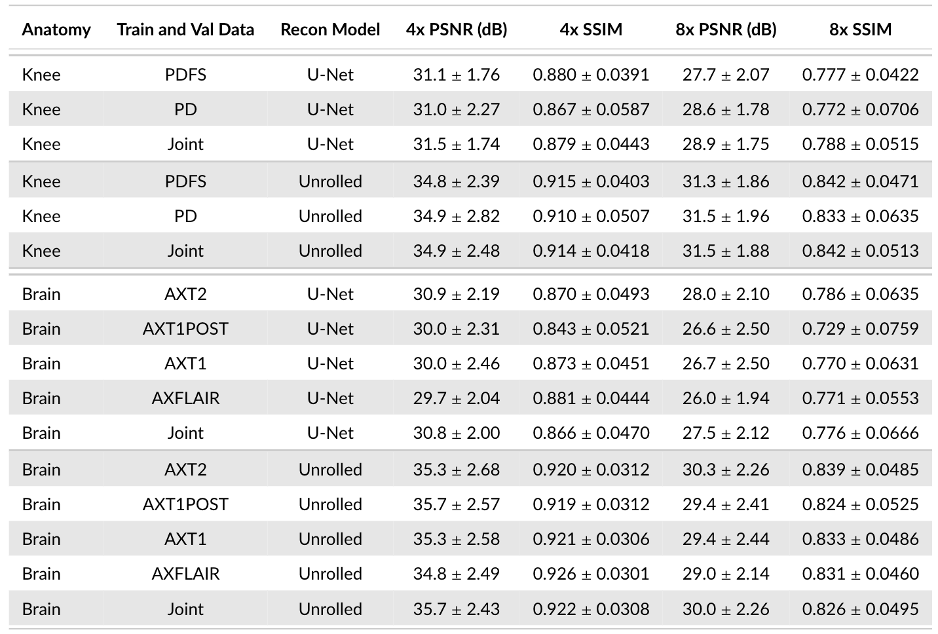Select the 26.0 ± 1.94 cell
Screen dimensions: 938x634
726,398
